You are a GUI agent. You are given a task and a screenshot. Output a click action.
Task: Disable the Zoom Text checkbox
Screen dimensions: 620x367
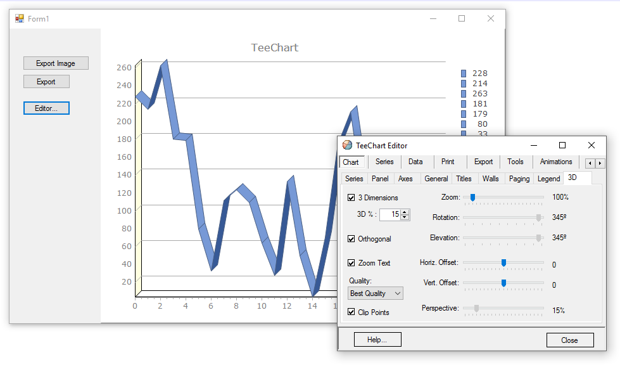coord(351,263)
